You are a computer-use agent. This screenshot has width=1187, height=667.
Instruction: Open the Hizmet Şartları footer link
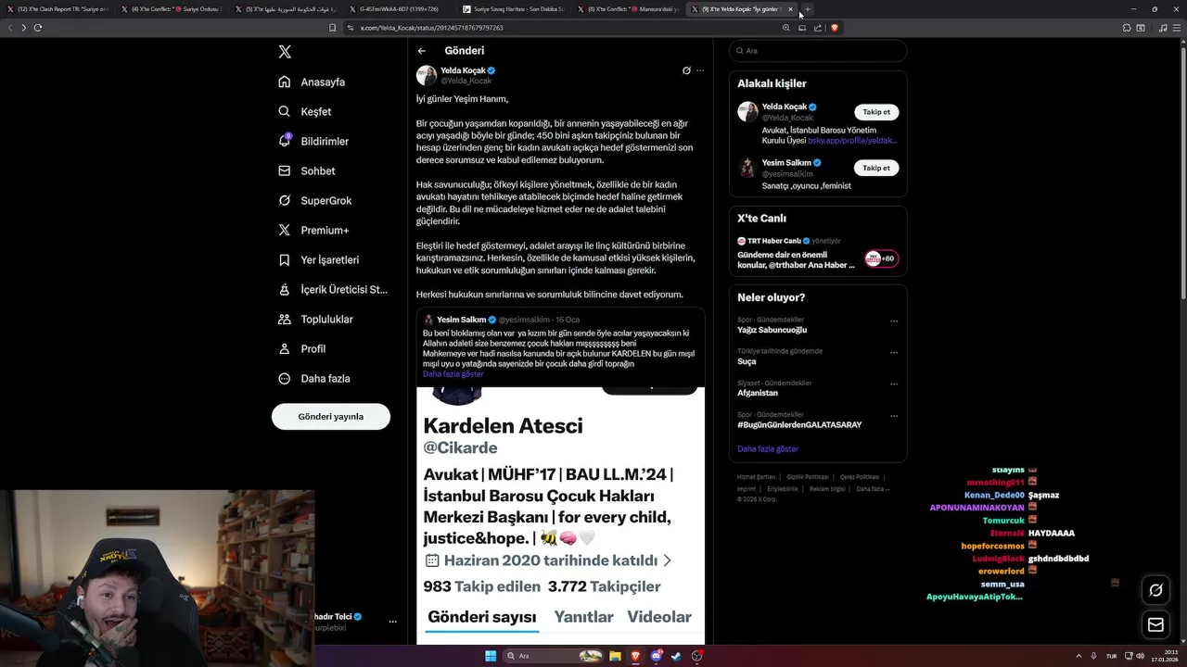pyautogui.click(x=756, y=476)
